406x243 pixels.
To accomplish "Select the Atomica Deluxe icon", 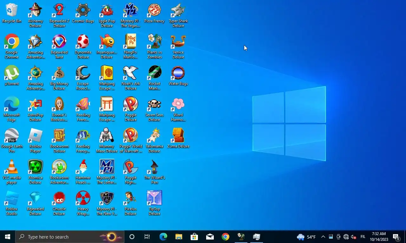I will (x=35, y=172).
